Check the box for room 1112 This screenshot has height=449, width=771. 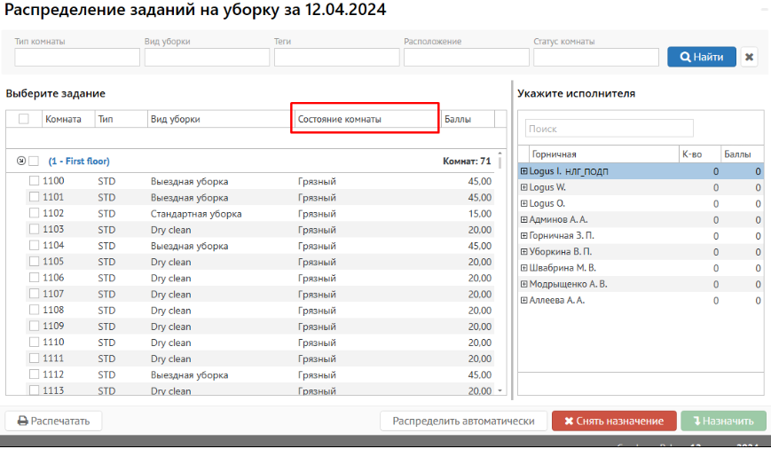pos(34,374)
